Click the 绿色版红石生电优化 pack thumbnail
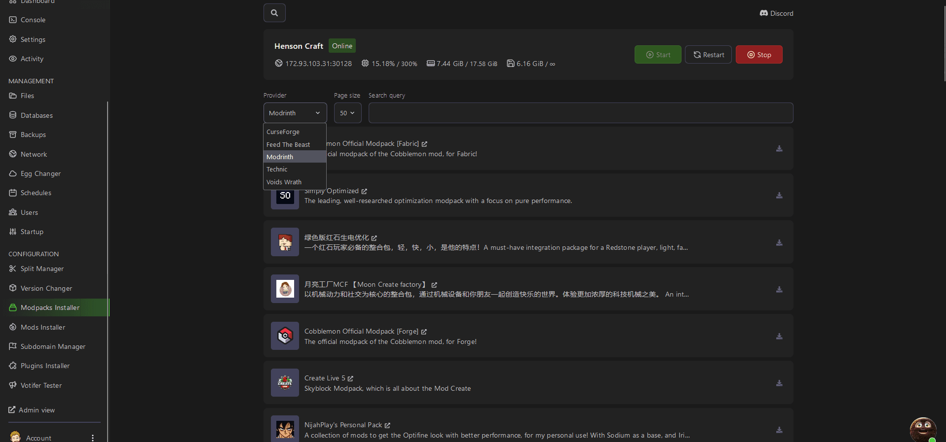Screen dimensions: 946x442 285,242
